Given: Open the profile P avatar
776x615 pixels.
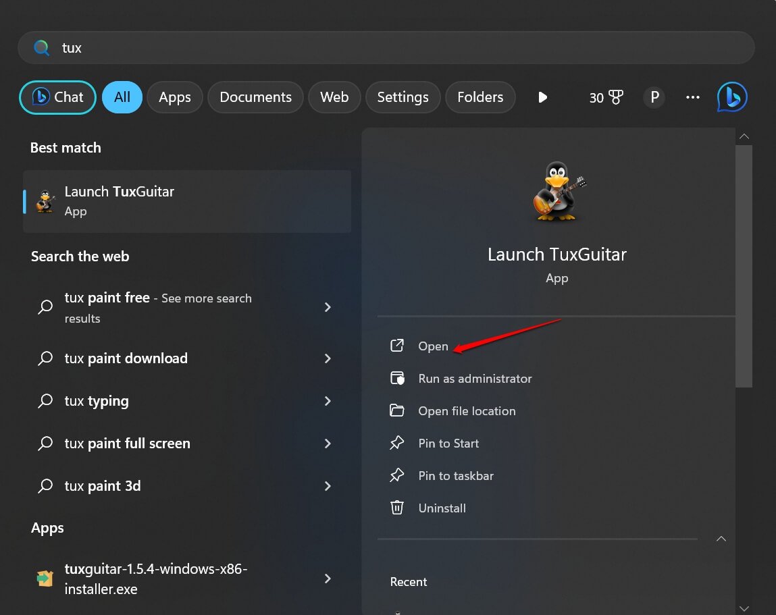Looking at the screenshot, I should (654, 97).
